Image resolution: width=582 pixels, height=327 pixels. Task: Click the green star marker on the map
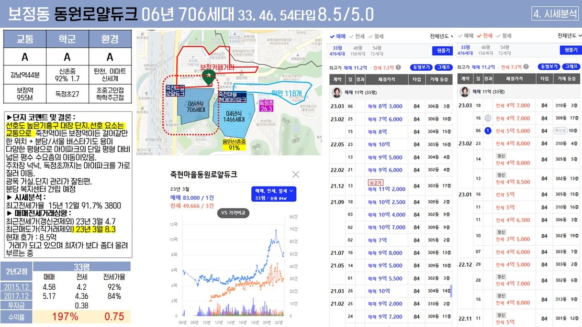[208, 76]
